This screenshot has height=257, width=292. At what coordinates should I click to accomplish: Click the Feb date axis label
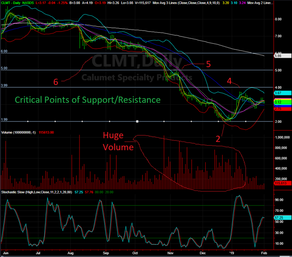[x=264, y=253]
